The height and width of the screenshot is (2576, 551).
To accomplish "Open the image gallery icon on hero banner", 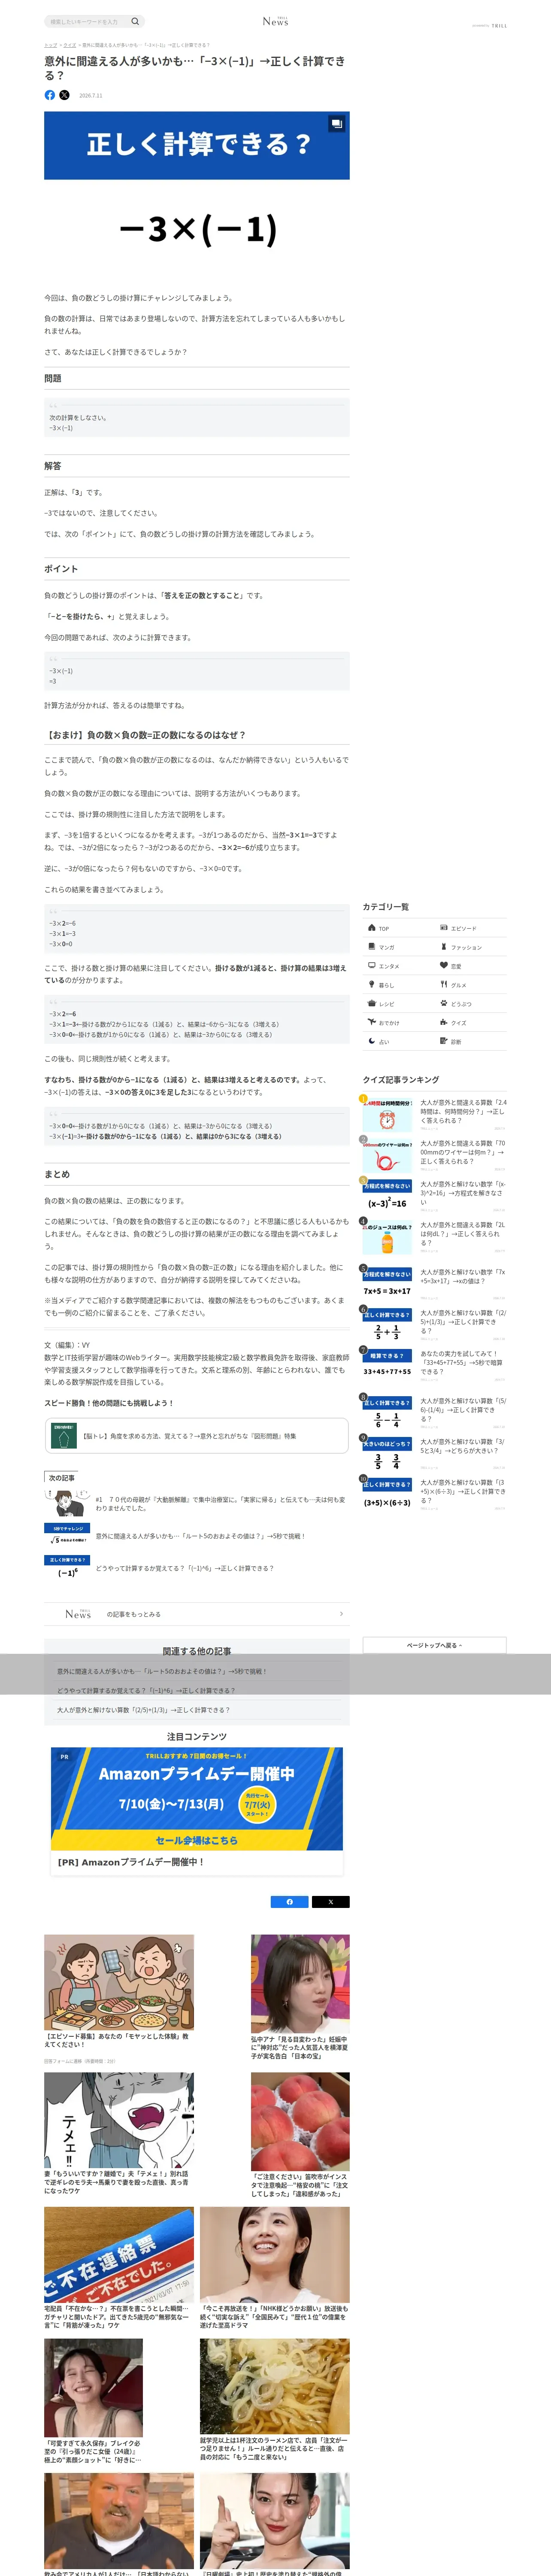I will tap(337, 124).
